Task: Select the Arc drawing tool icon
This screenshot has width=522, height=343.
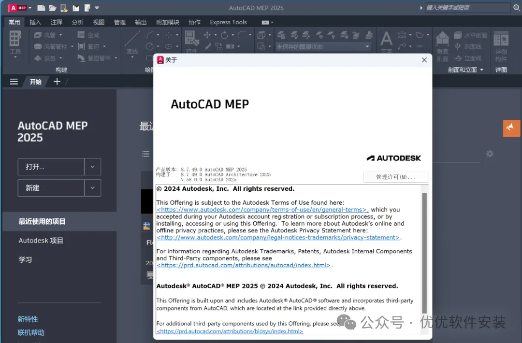Action: 150,35
